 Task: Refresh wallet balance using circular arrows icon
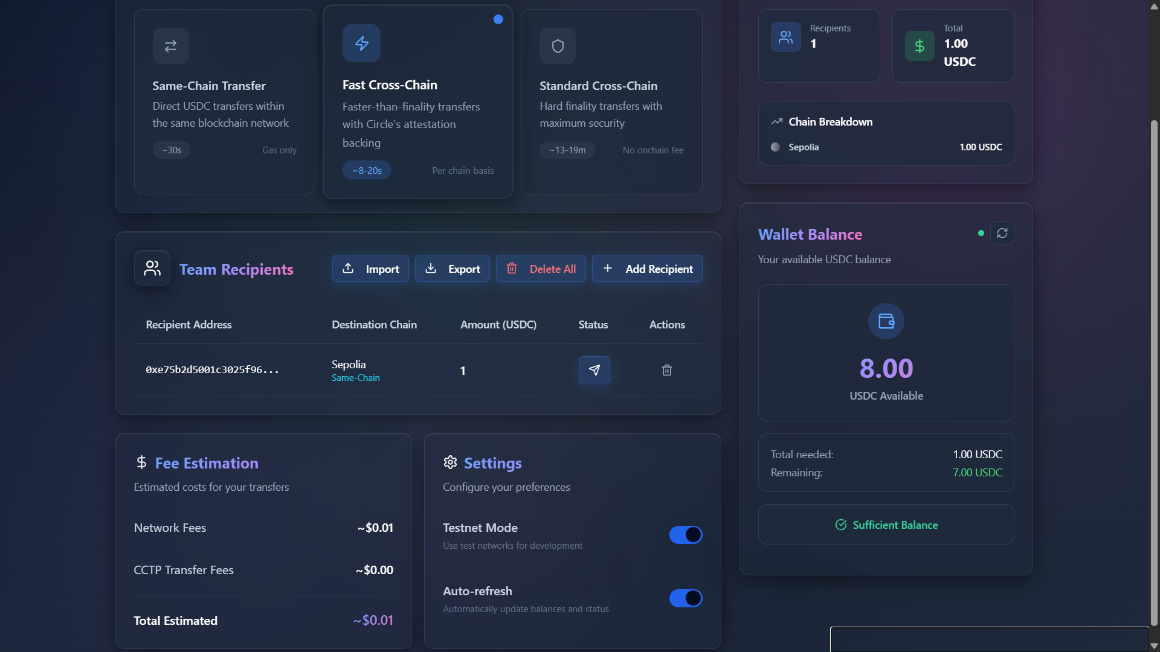1002,234
